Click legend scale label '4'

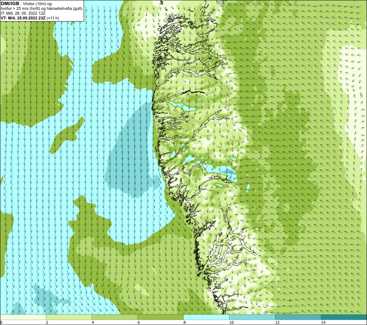[x=93, y=322]
